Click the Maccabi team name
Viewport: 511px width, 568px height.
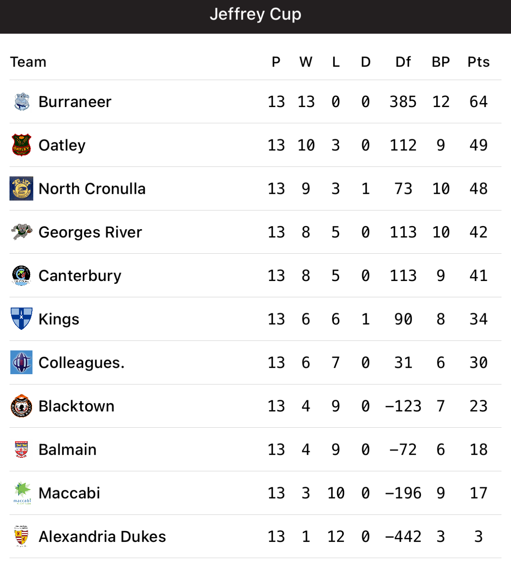tap(69, 493)
